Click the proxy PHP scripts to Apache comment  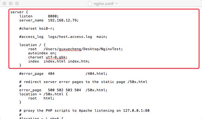84,110
